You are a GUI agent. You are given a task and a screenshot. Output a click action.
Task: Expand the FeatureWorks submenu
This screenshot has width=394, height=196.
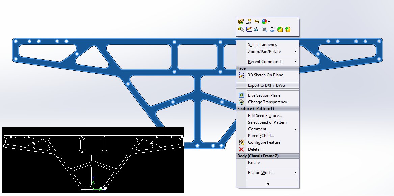[295, 173]
